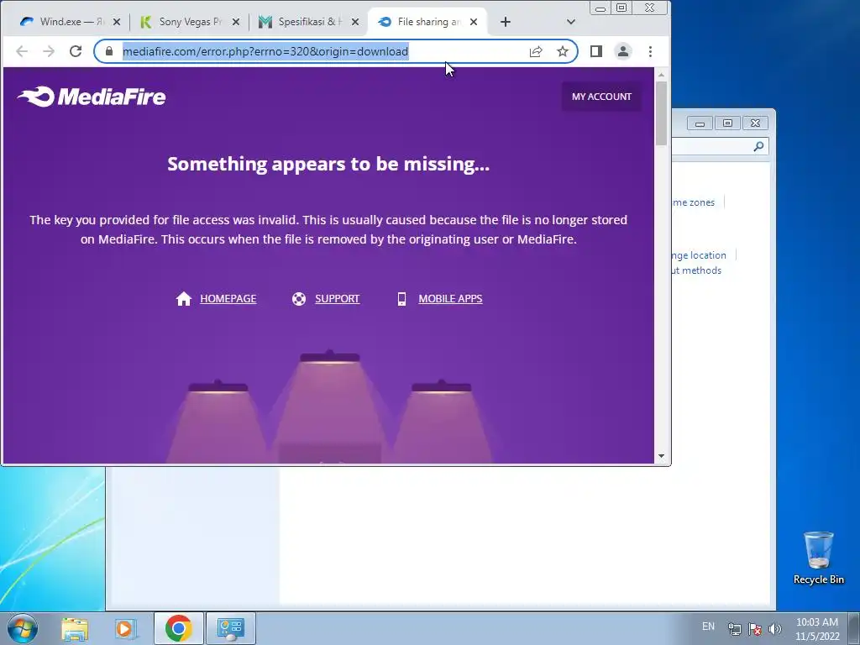Open the HOMEPAGE link

228,298
